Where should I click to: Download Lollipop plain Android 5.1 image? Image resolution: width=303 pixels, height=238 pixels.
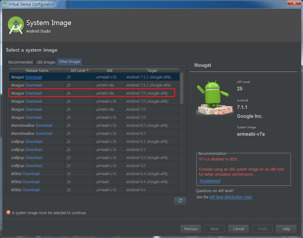click(x=34, y=150)
